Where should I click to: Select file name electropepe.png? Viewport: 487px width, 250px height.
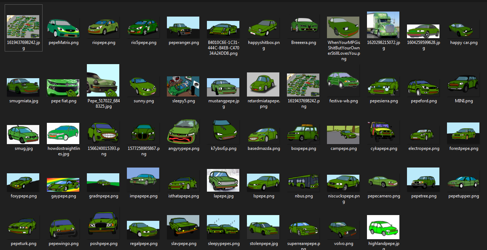pyautogui.click(x=423, y=149)
